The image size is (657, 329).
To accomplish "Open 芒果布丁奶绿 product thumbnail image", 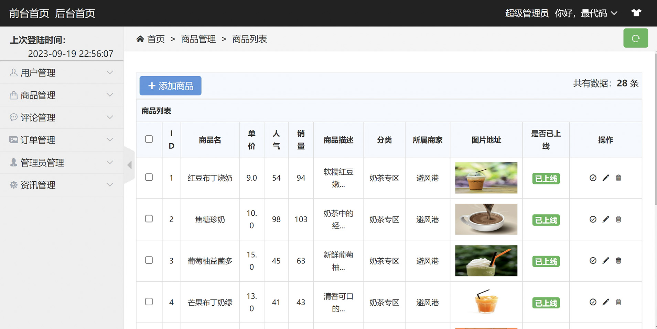I will click(x=486, y=302).
